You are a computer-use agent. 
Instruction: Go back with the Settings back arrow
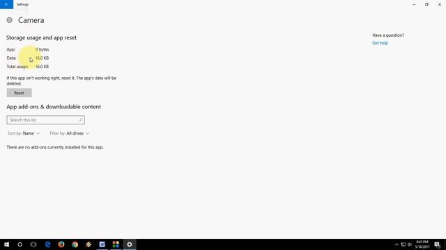[x=6, y=4]
